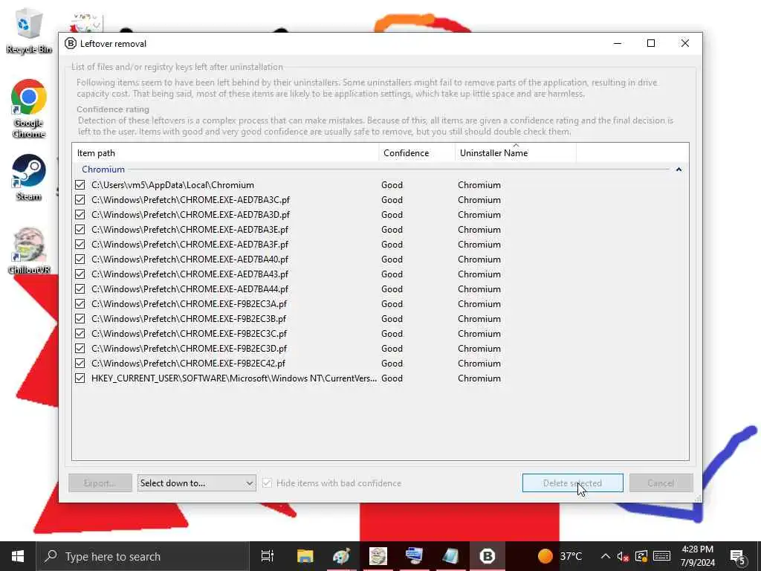Uncheck CHROME.EXE-F9B2EC3D.pf checkbox
This screenshot has width=761, height=571.
pyautogui.click(x=80, y=349)
